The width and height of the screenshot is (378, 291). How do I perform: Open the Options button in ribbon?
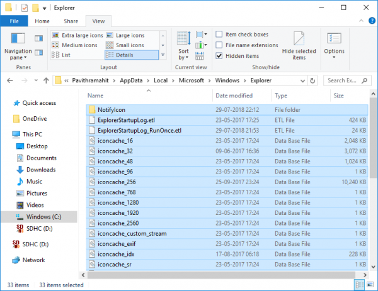coord(334,44)
